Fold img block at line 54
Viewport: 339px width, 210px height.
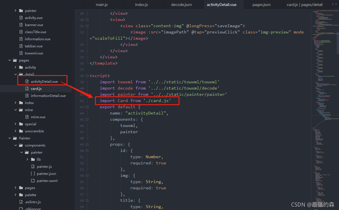(x=87, y=176)
